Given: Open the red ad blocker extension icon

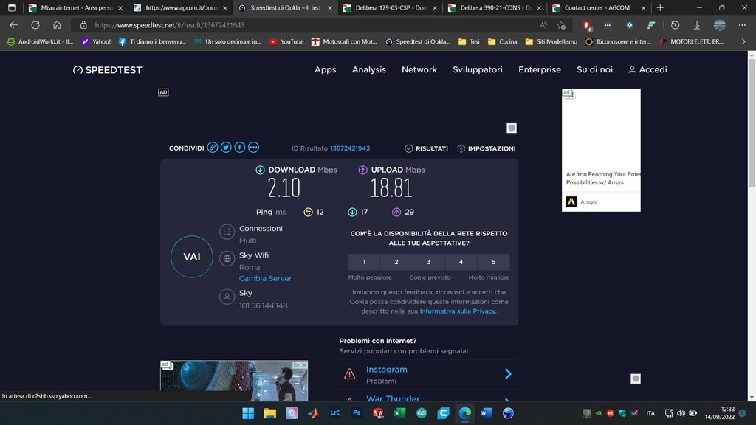Looking at the screenshot, I should 587,25.
